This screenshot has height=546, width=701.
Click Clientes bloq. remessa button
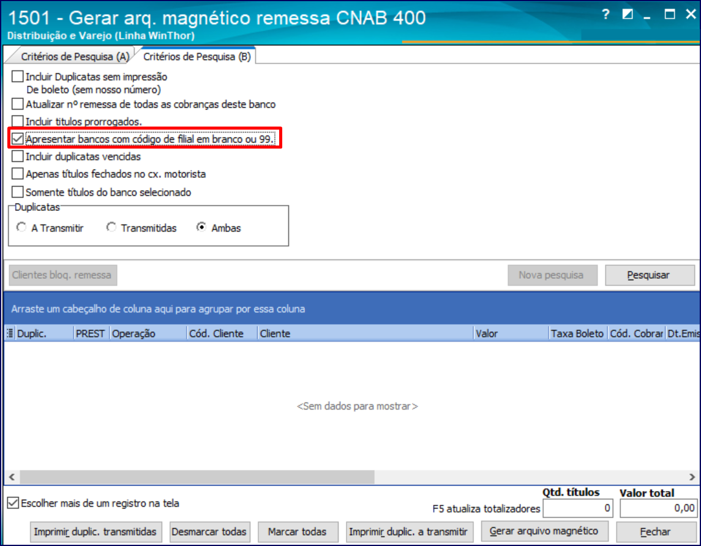point(62,275)
